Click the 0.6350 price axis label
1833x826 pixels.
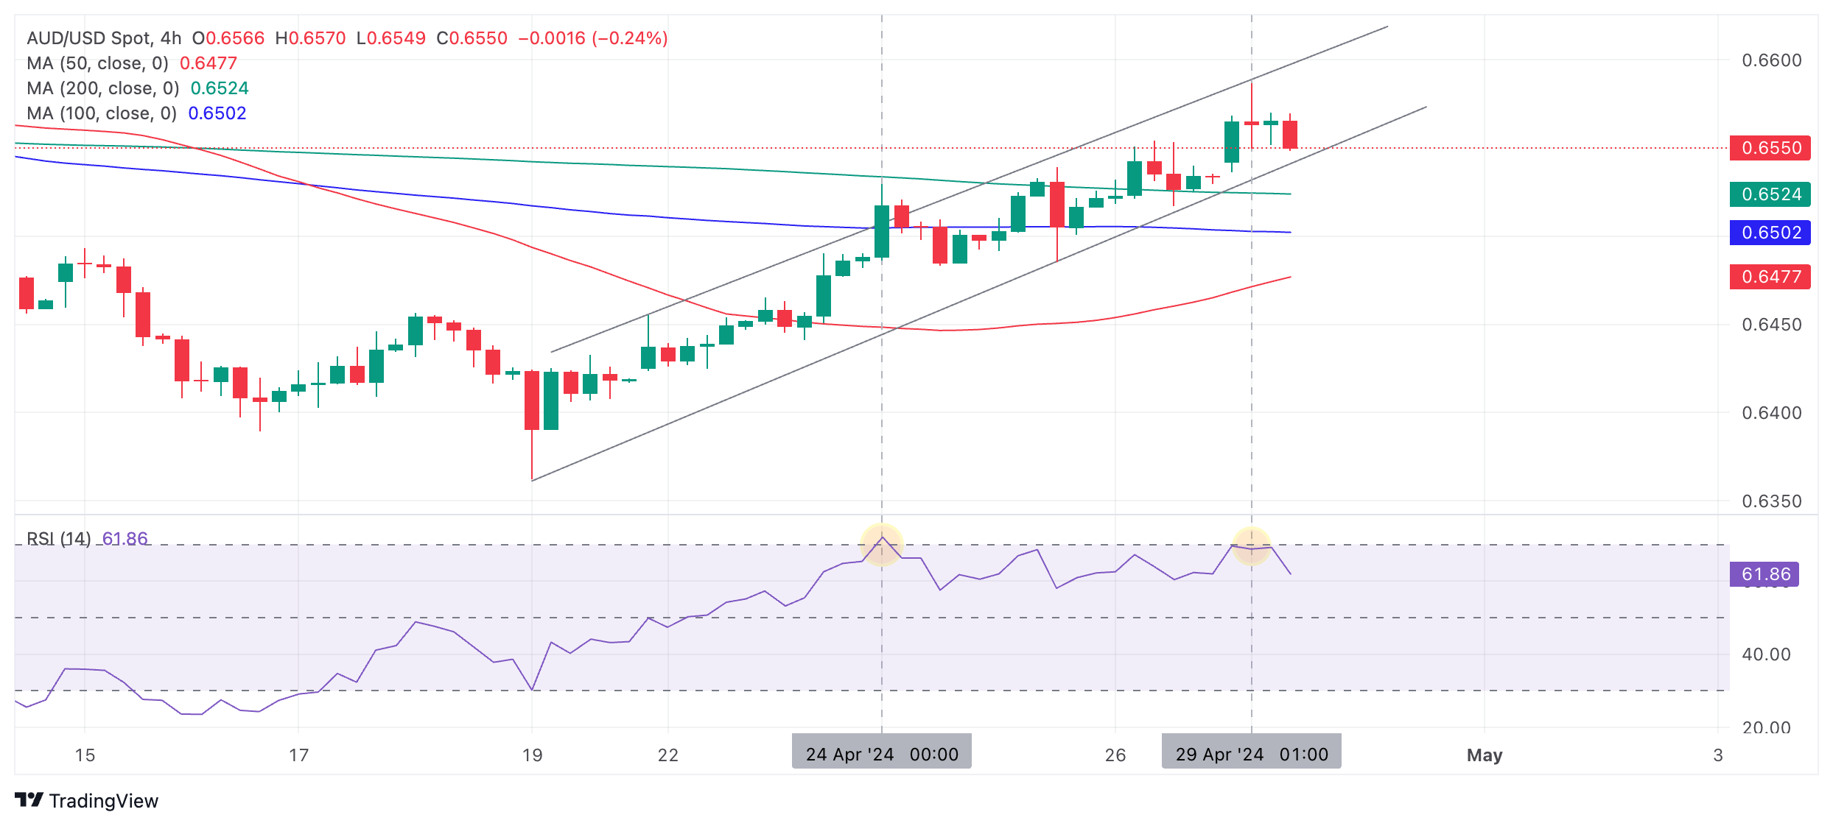[x=1771, y=501]
